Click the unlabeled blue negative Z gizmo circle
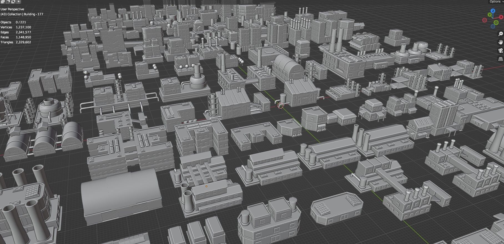The height and width of the screenshot is (244, 504). [x=493, y=26]
